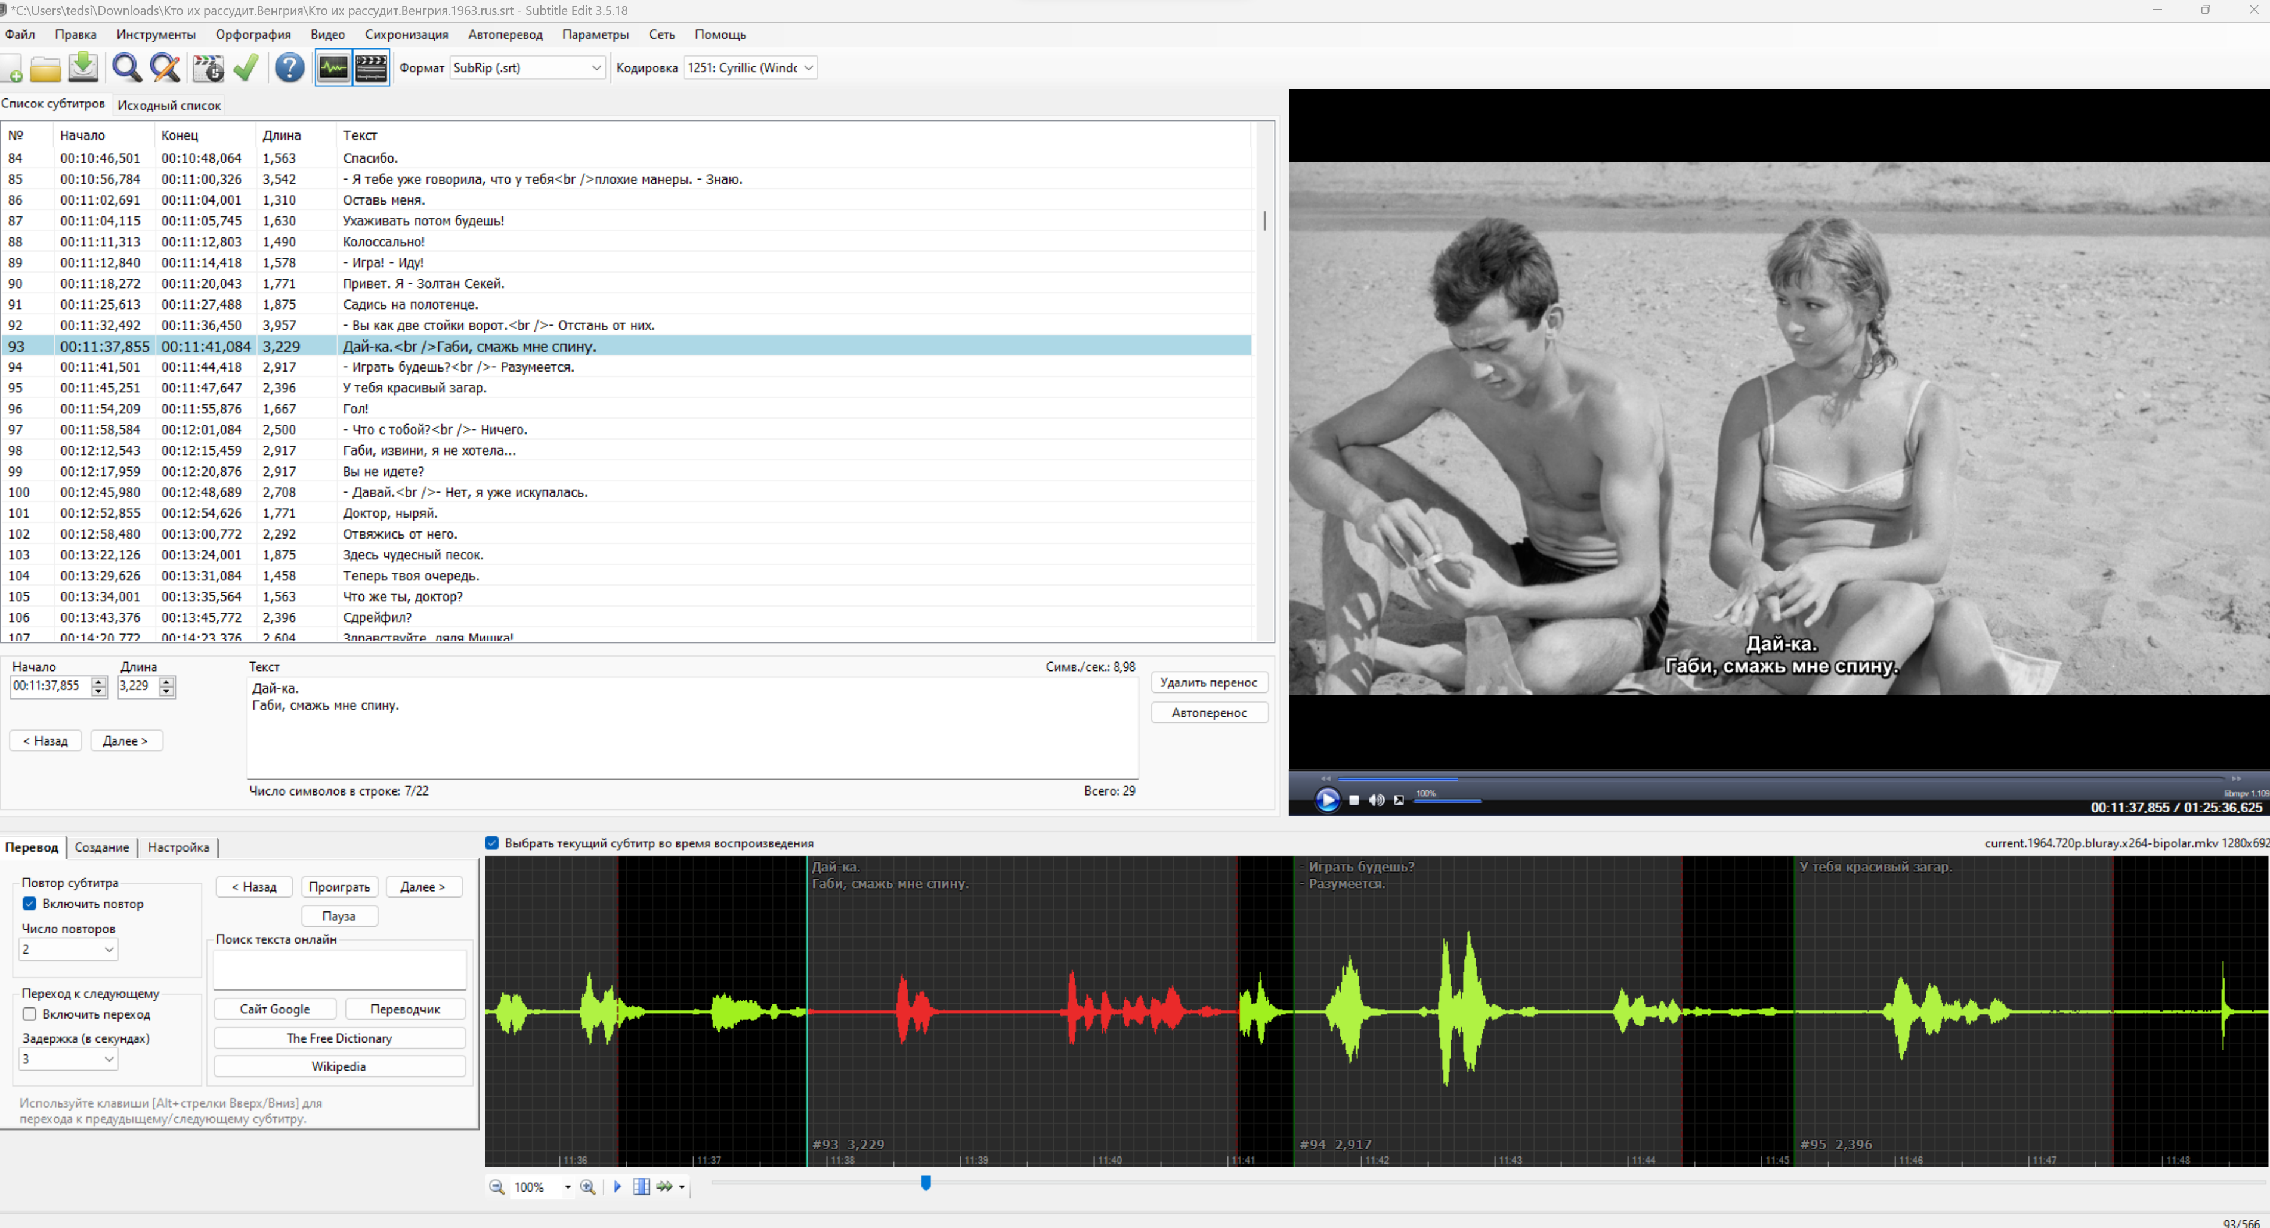This screenshot has height=1228, width=2270.
Task: Select subtitle row 90 'Привет. Я - Золтан Секей.'
Action: (x=626, y=284)
